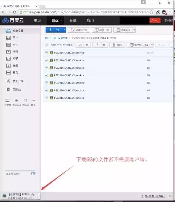Screen dimensions: 175x202
Task: Uncheck PES2016.CN.HD.V5.part4.rar
Action: click(x=46, y=75)
